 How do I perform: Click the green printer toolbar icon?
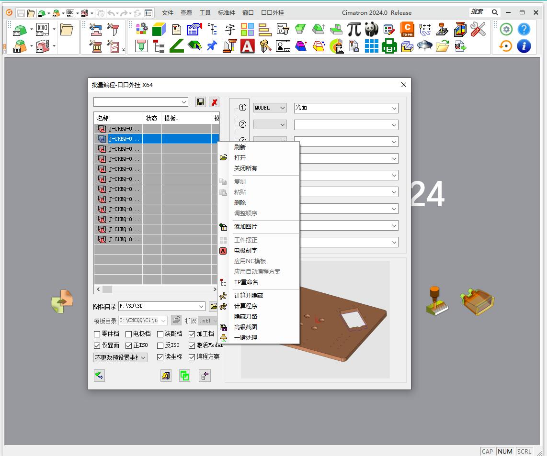pyautogui.click(x=389, y=46)
